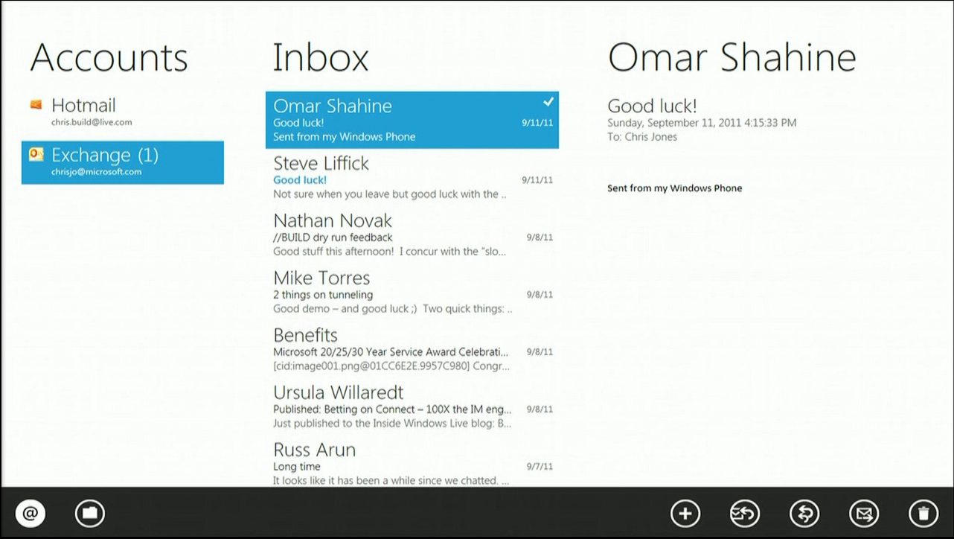Select the Hotmail account name
This screenshot has height=539, width=954.
83,106
